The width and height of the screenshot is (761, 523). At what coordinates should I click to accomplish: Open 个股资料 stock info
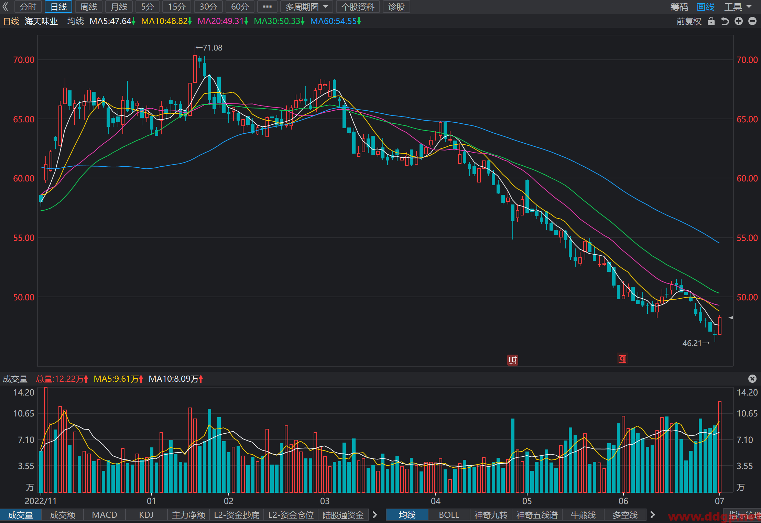(x=358, y=7)
